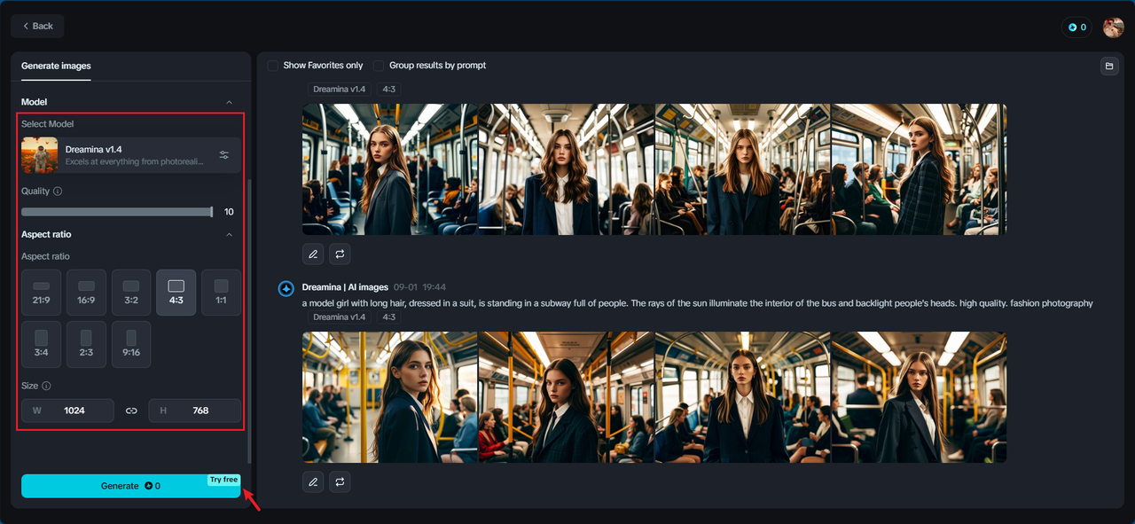Click the '09-01 19:44' timestamp
This screenshot has width=1135, height=524.
tap(419, 287)
